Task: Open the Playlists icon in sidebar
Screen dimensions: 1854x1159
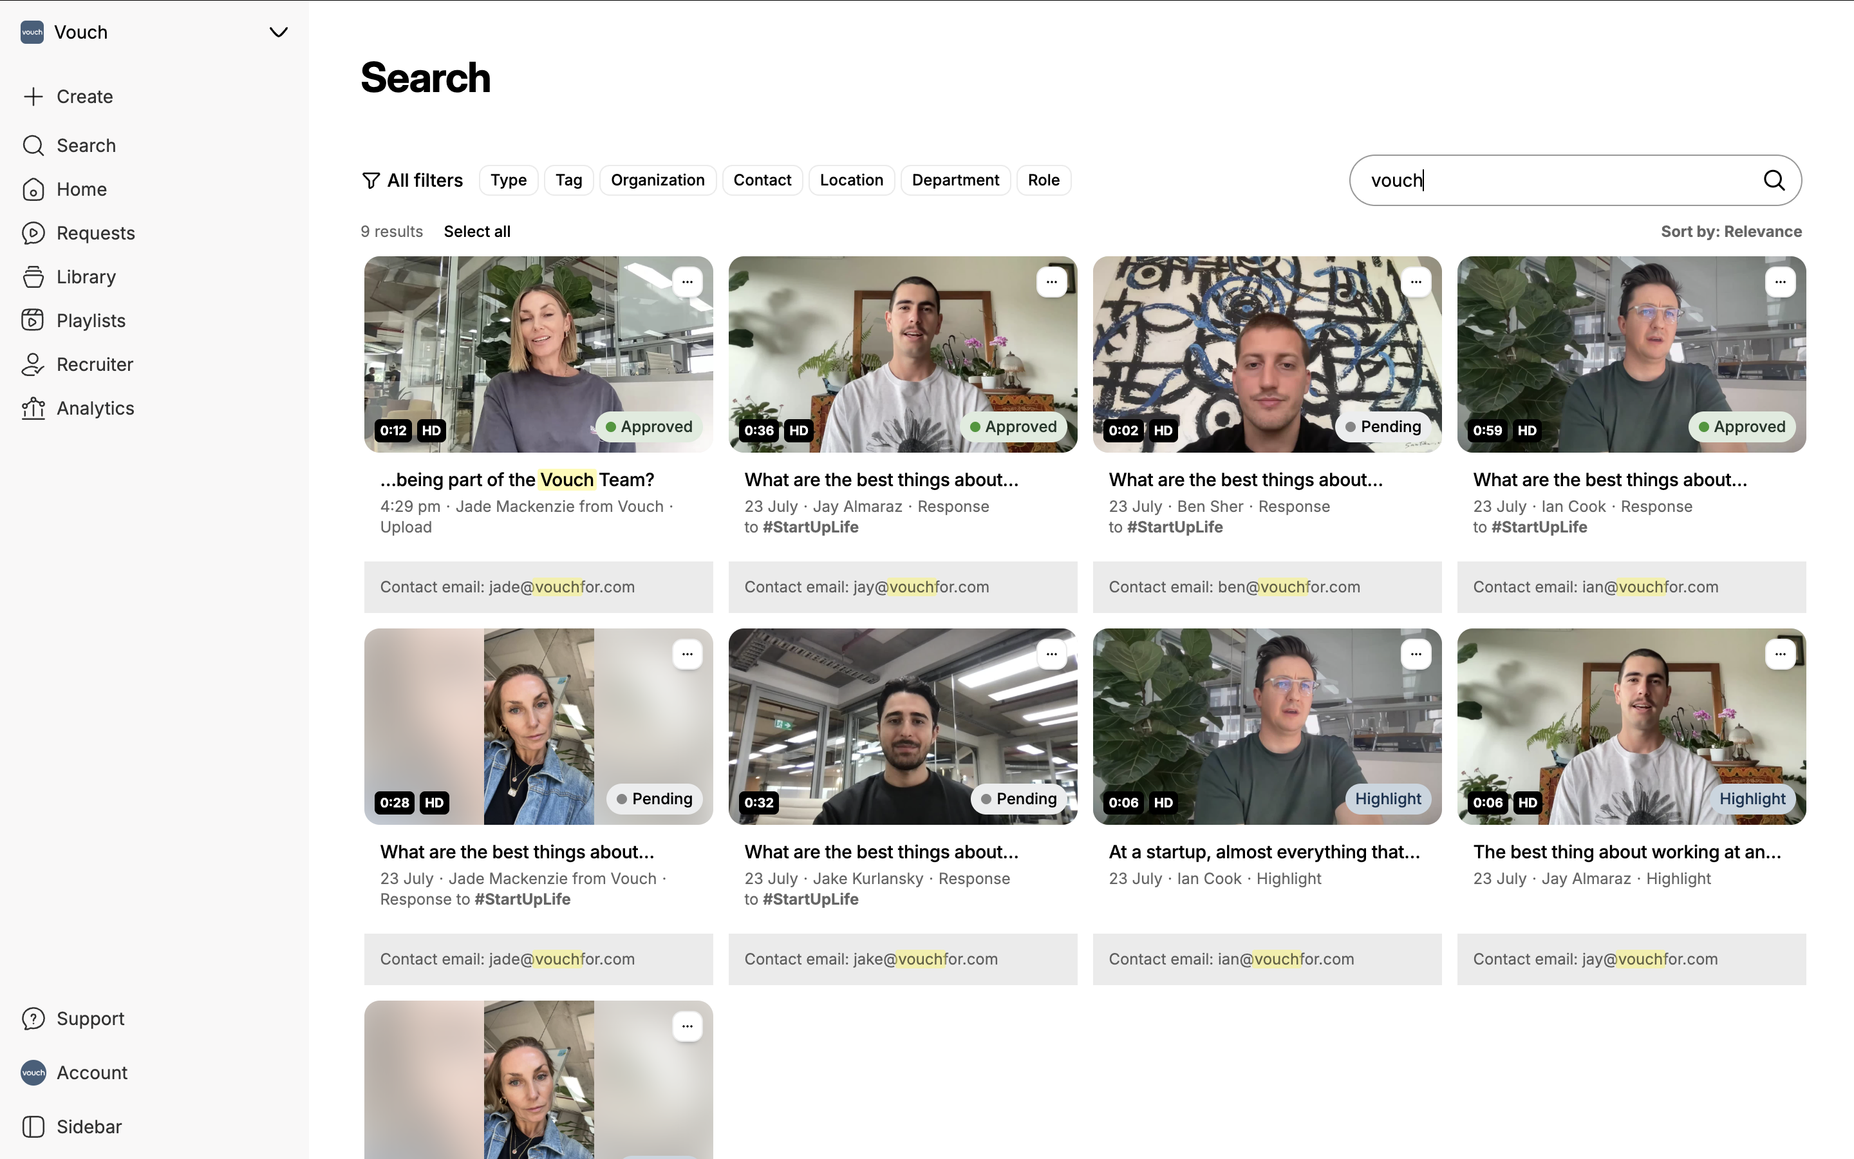Action: 33,321
